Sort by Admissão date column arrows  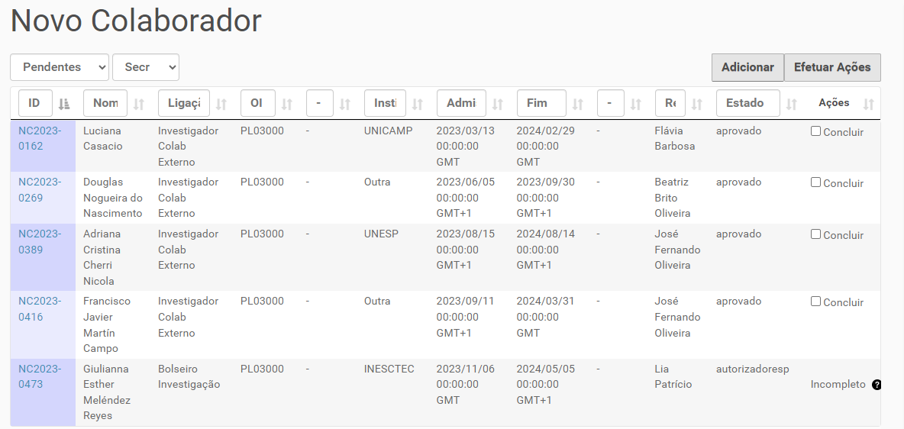point(498,104)
